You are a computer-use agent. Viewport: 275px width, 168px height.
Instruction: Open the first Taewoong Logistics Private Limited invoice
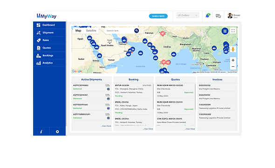click(217, 106)
